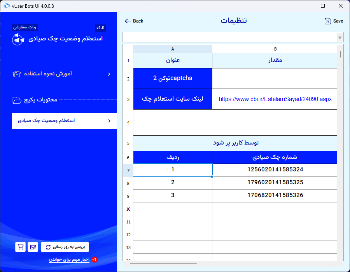The height and width of the screenshot is (272, 350).
Task: Click the Save floppy disk icon
Action: [x=327, y=21]
